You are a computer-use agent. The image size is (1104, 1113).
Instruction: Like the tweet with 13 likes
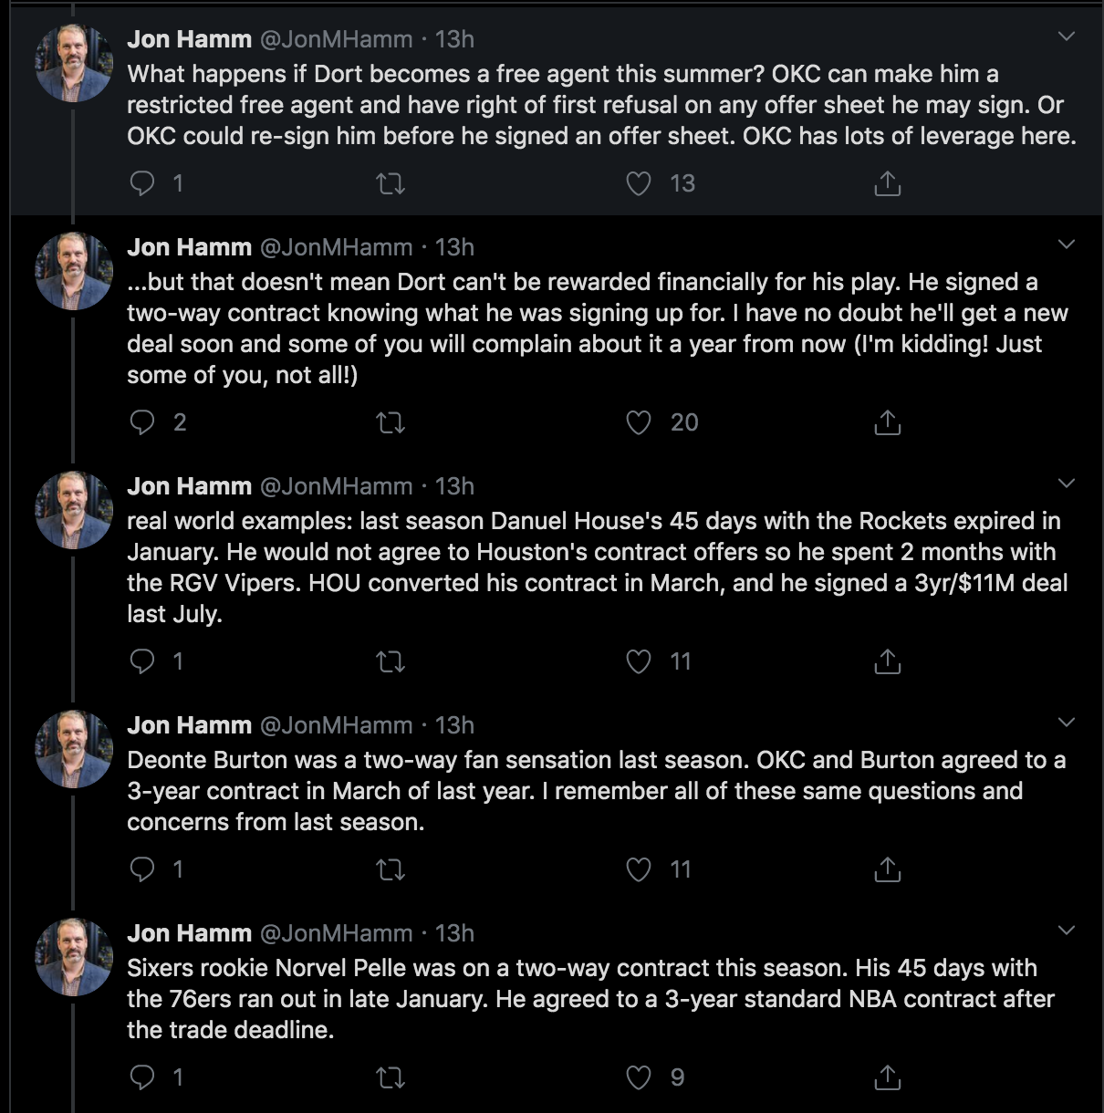pyautogui.click(x=639, y=183)
